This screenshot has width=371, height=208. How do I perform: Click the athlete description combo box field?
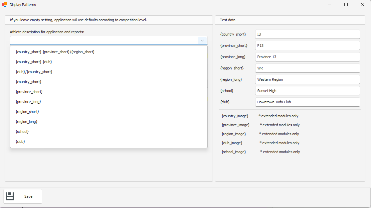tap(104, 41)
